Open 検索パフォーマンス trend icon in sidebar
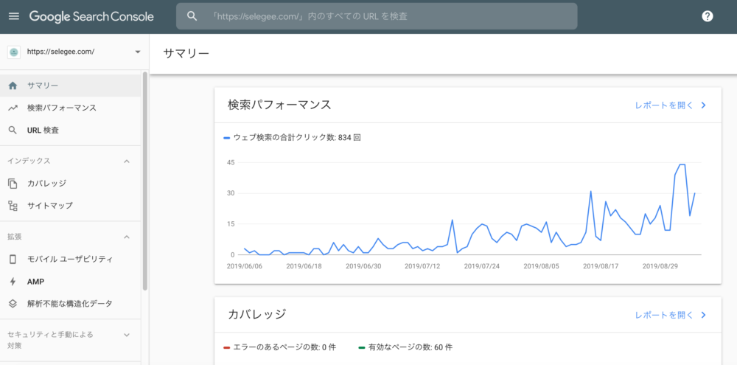The height and width of the screenshot is (365, 737). (13, 108)
